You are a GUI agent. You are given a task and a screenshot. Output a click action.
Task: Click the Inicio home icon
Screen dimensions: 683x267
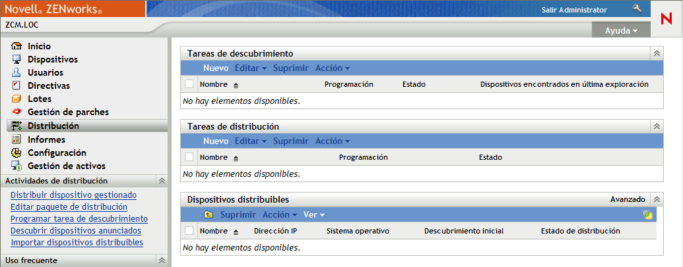pyautogui.click(x=17, y=46)
